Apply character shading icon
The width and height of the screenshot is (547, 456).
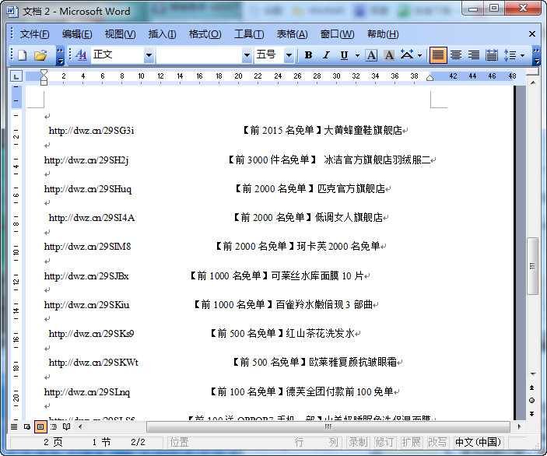pyautogui.click(x=389, y=55)
